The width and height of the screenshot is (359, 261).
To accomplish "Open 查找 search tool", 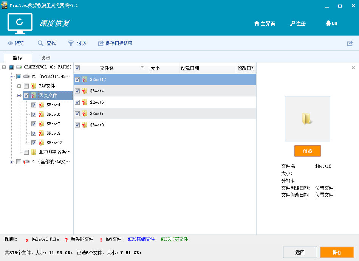I will (47, 43).
